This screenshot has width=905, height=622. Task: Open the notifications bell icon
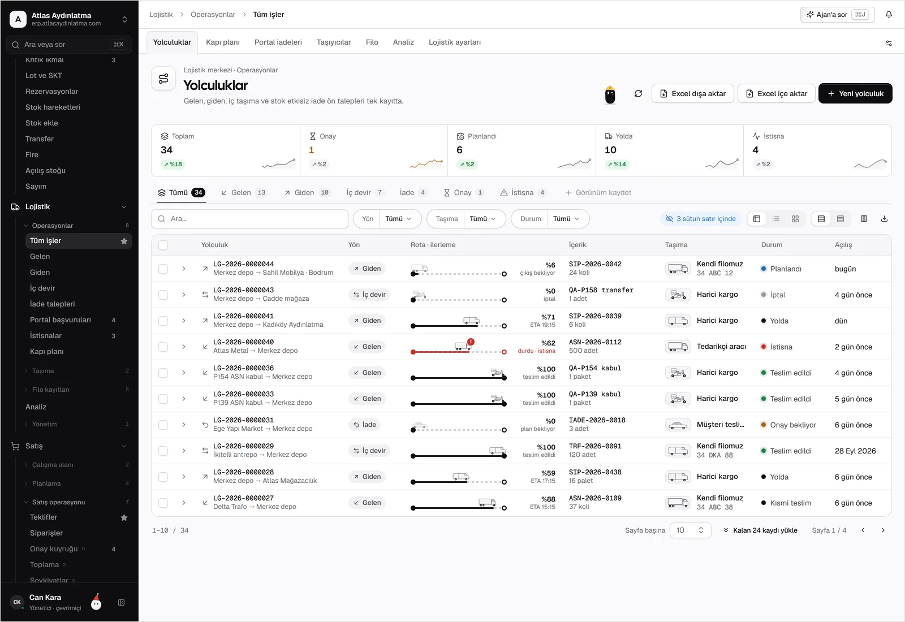[889, 15]
